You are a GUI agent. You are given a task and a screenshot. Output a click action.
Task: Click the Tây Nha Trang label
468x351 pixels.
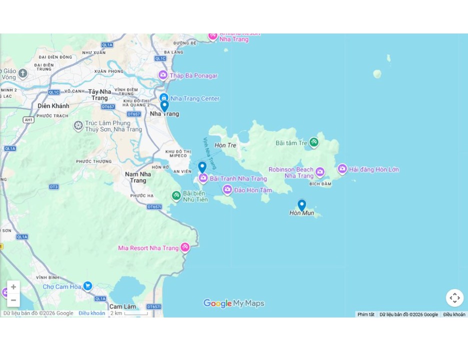[99, 94]
